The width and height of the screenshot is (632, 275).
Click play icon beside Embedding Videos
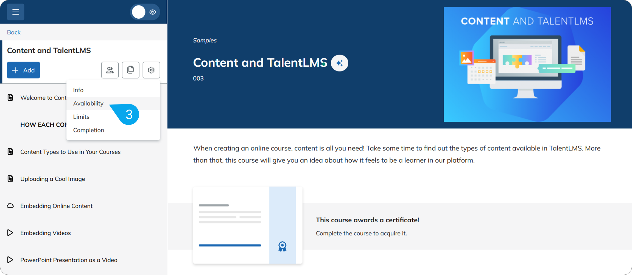tap(10, 233)
